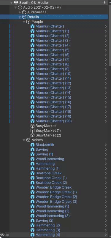Select the first Hammering object
Viewport: 111px width, 238px height.
click(x=45, y=164)
